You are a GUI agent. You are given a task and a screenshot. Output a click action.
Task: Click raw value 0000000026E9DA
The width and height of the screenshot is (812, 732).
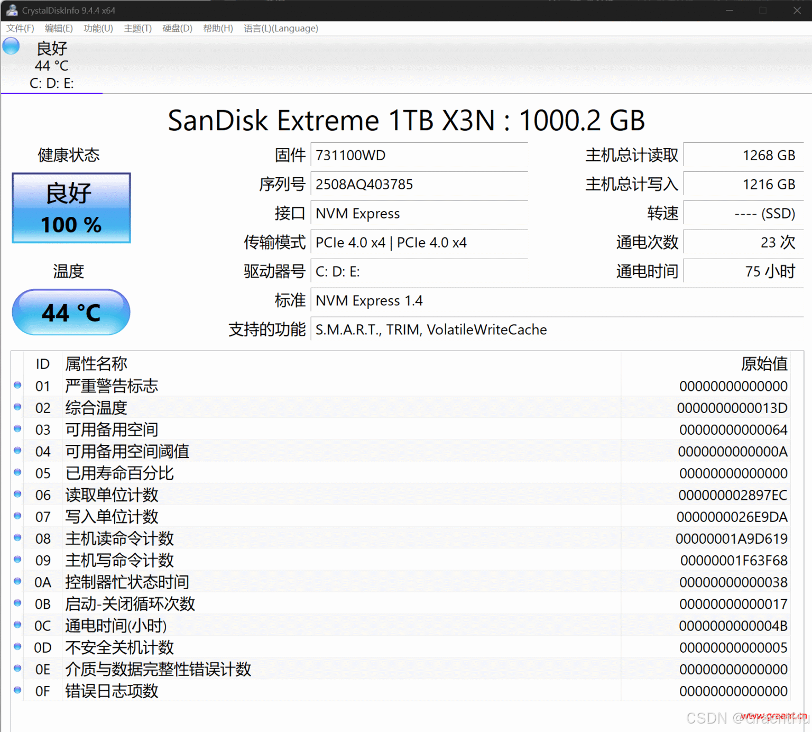732,517
